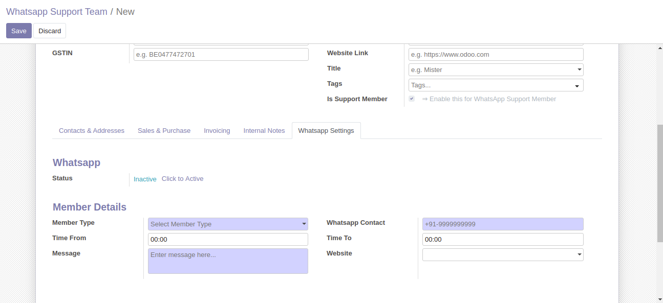Expand the Member Type dropdown
This screenshot has height=303, width=663.
pyautogui.click(x=228, y=224)
